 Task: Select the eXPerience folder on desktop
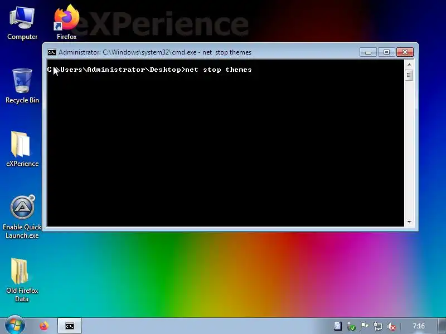[22, 149]
